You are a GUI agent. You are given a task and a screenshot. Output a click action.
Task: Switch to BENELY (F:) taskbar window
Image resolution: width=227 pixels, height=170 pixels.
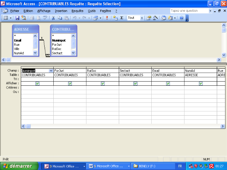point(145,166)
